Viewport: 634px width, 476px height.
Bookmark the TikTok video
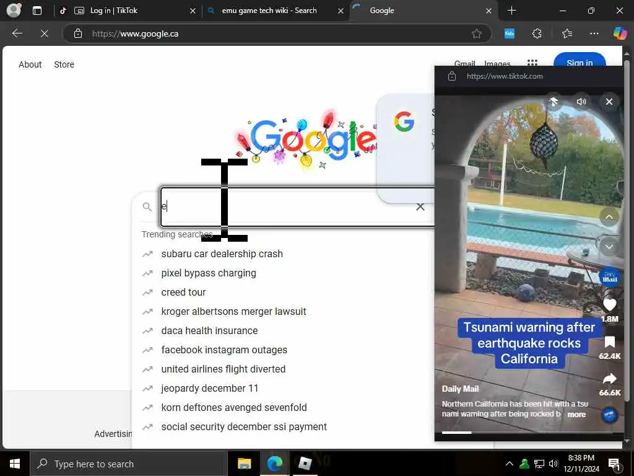(x=609, y=342)
